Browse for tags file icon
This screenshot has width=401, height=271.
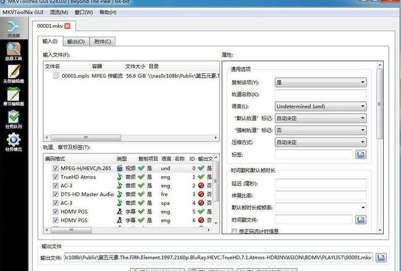pyautogui.click(x=360, y=154)
